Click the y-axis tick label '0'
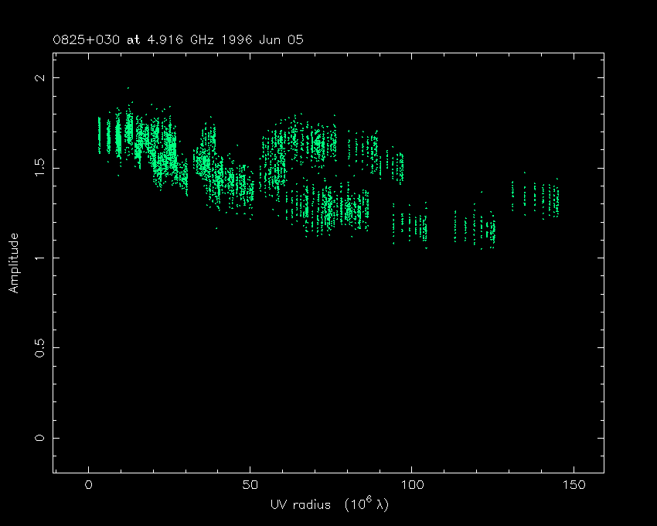657x526 pixels. tap(43, 438)
